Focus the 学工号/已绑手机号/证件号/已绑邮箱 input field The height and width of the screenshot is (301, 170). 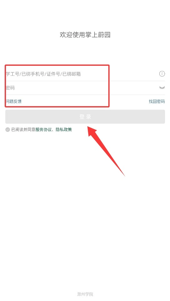(x=85, y=74)
